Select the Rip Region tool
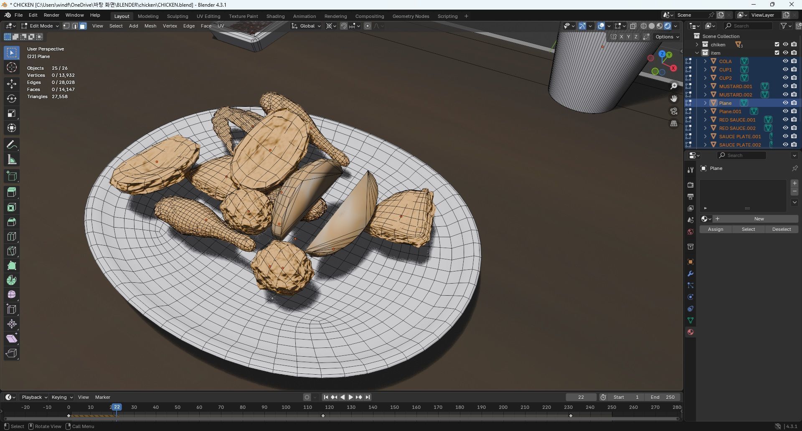 (12, 353)
